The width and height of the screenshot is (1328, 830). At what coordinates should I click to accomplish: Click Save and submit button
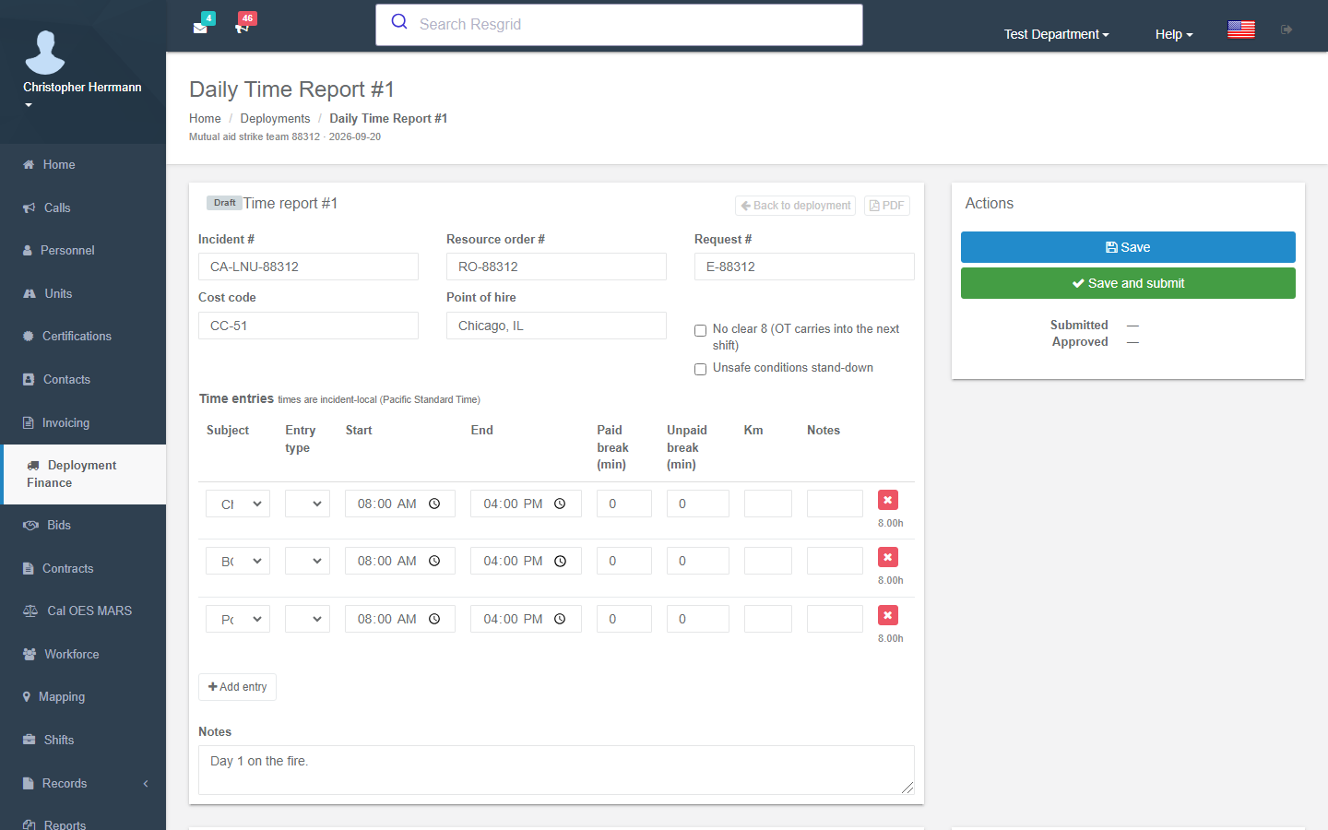[1128, 283]
